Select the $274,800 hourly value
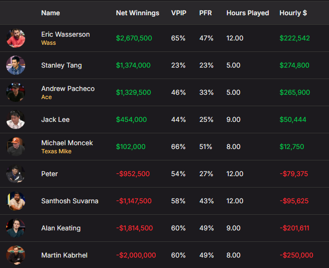This screenshot has height=268, width=329. click(294, 65)
